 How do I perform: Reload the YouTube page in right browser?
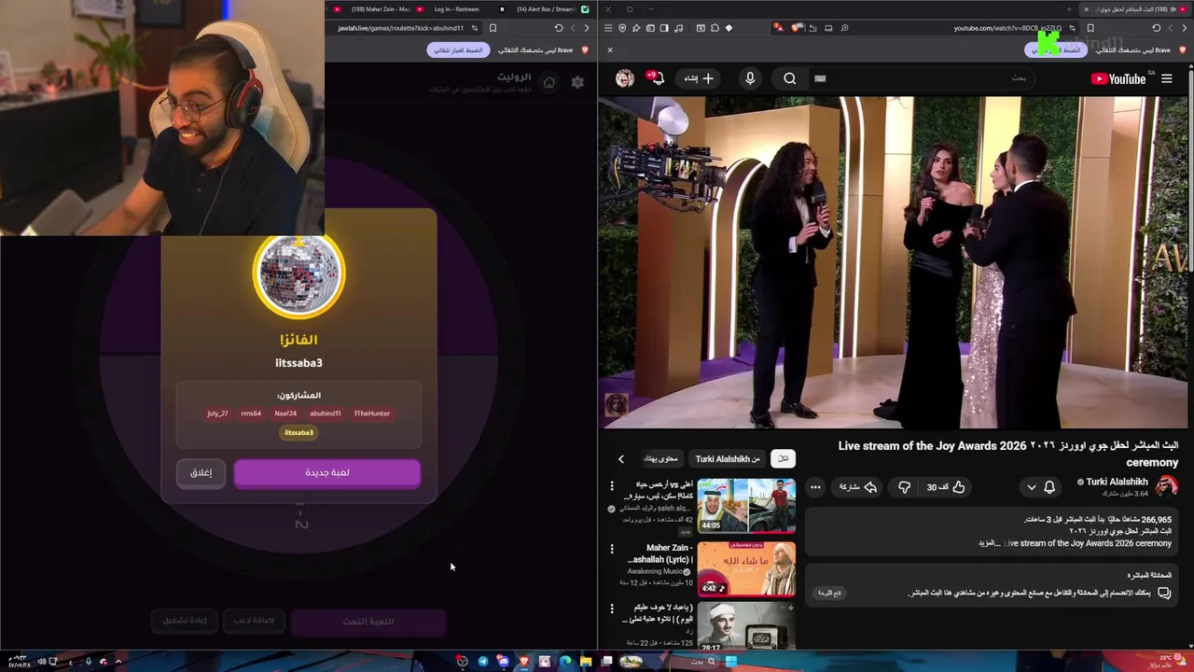tap(1157, 28)
